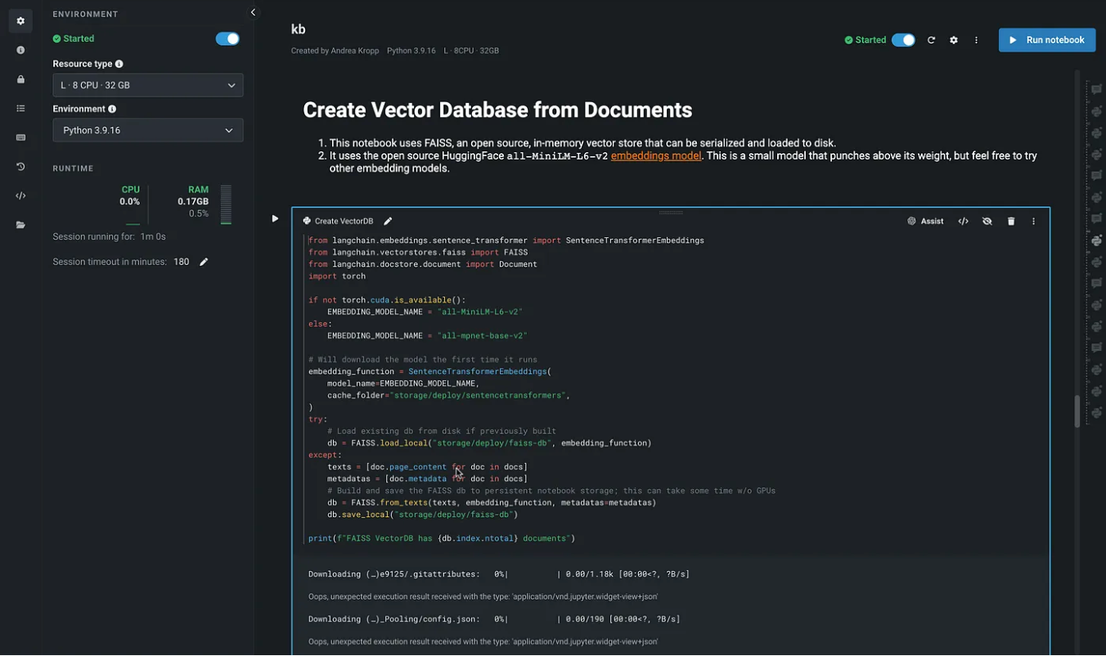
Task: Open the Environment Python 3.9.16 dropdown
Action: (x=148, y=130)
